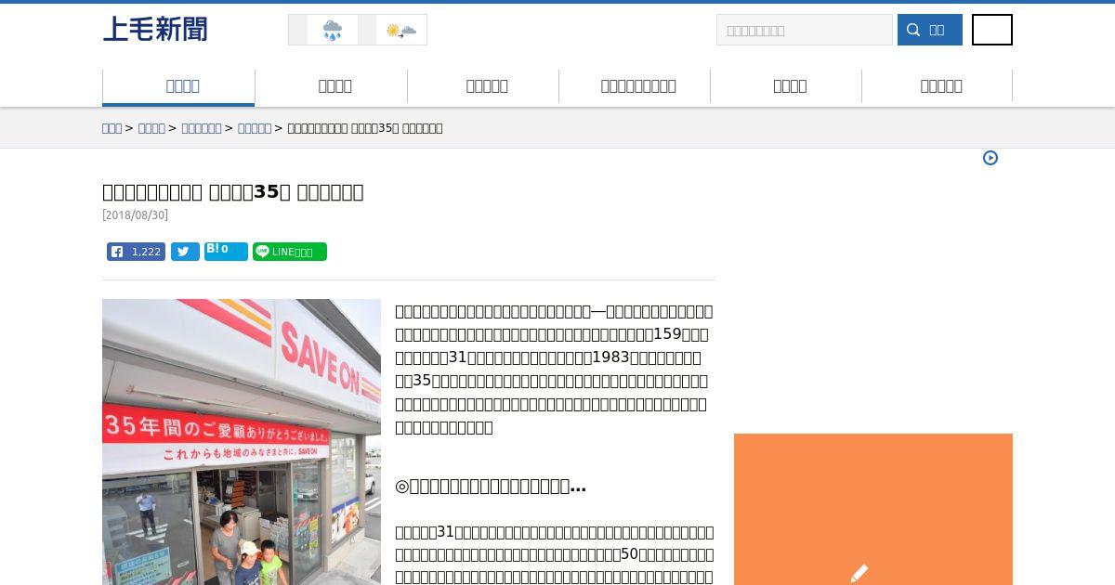
Task: Focus the site search text field
Action: coord(804,30)
